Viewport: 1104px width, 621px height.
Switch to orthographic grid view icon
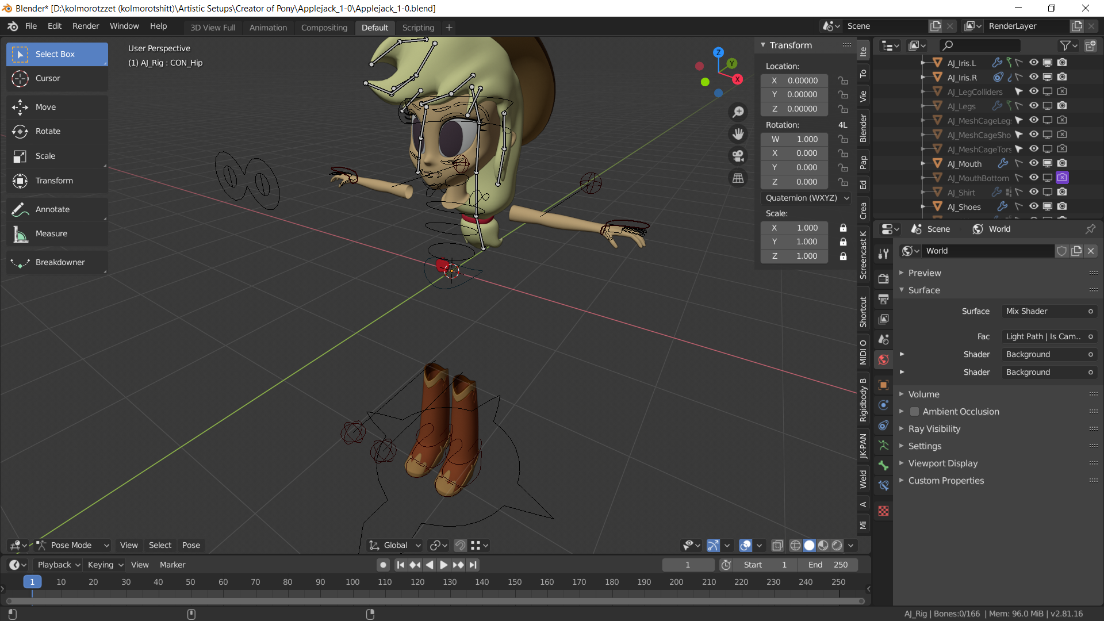click(738, 178)
